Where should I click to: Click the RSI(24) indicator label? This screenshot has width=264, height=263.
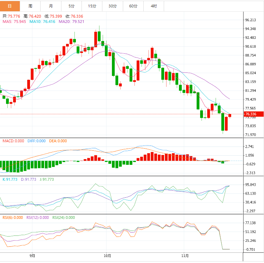64,217
